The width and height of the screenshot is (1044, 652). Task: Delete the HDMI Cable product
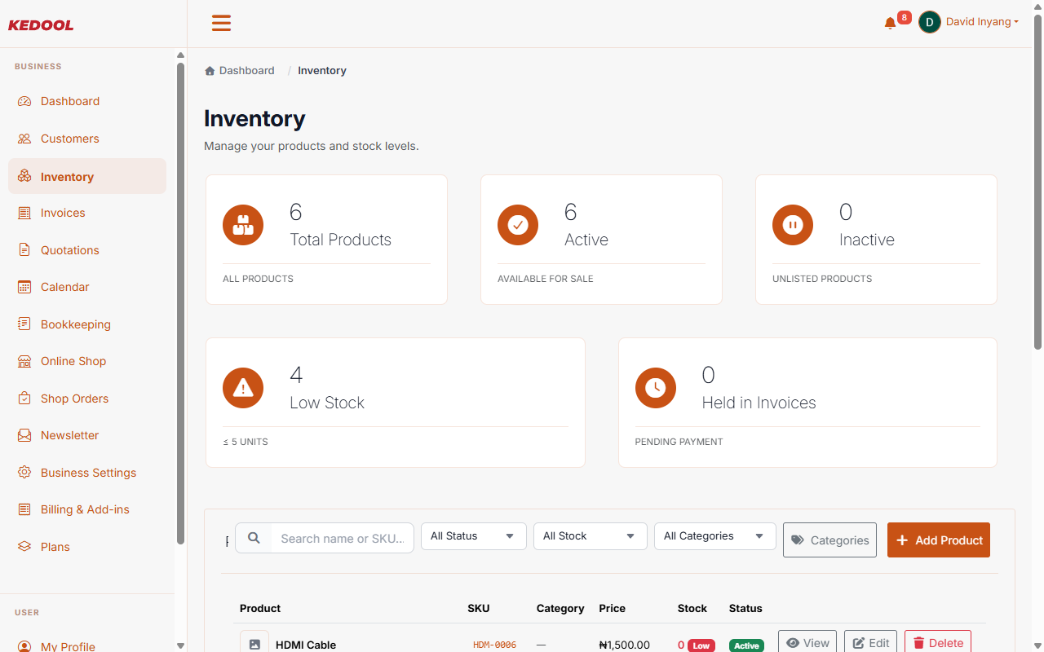938,642
